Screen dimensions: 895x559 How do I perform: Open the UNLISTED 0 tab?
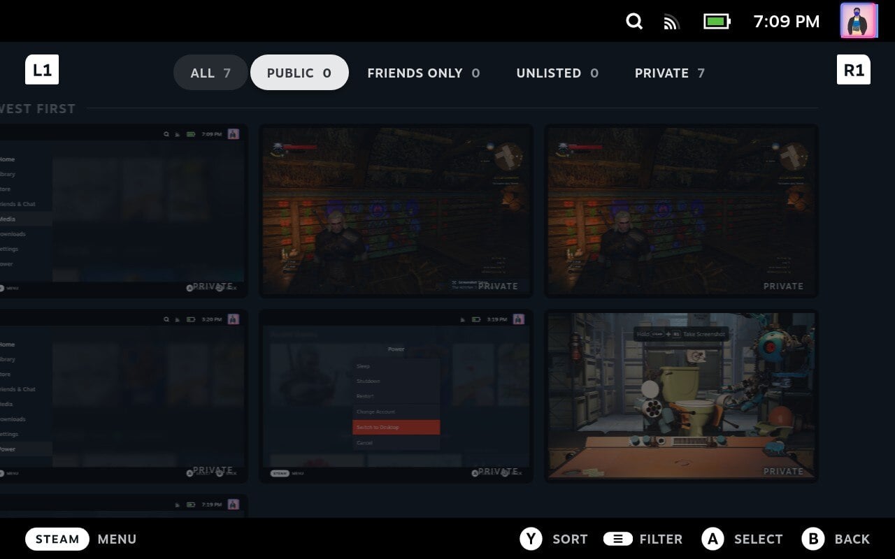click(557, 73)
